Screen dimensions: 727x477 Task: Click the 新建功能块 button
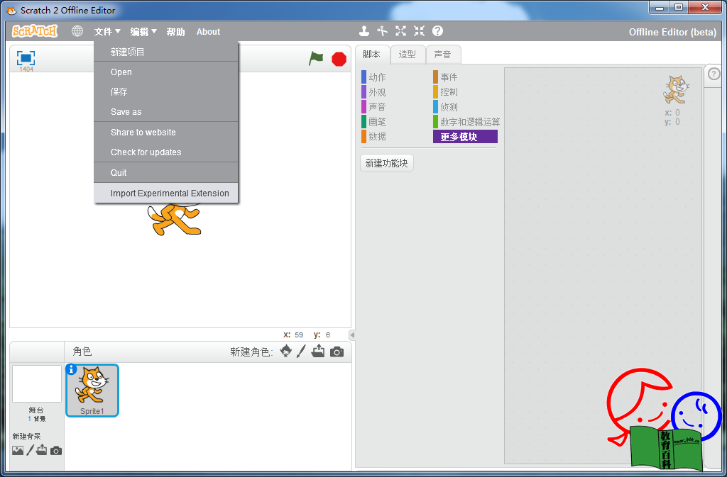point(387,163)
